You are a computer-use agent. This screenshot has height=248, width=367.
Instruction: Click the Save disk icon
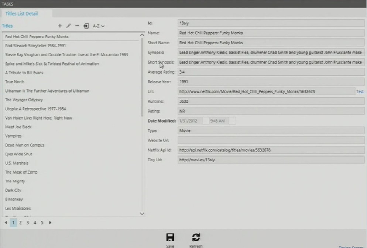coord(170,237)
